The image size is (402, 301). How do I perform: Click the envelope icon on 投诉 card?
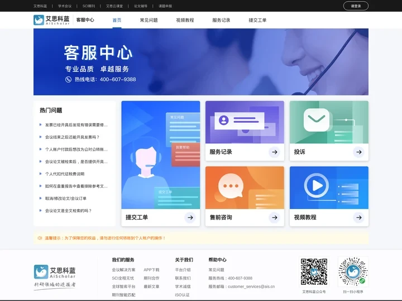coord(317,119)
